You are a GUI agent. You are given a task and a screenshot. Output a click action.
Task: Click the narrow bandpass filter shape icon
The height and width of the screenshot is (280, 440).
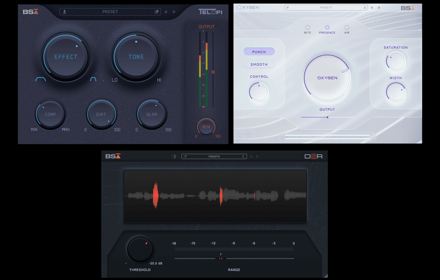tap(93, 79)
